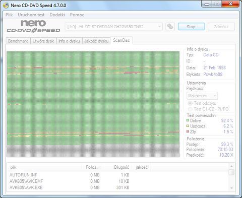Click the Położ... column header

92,167
